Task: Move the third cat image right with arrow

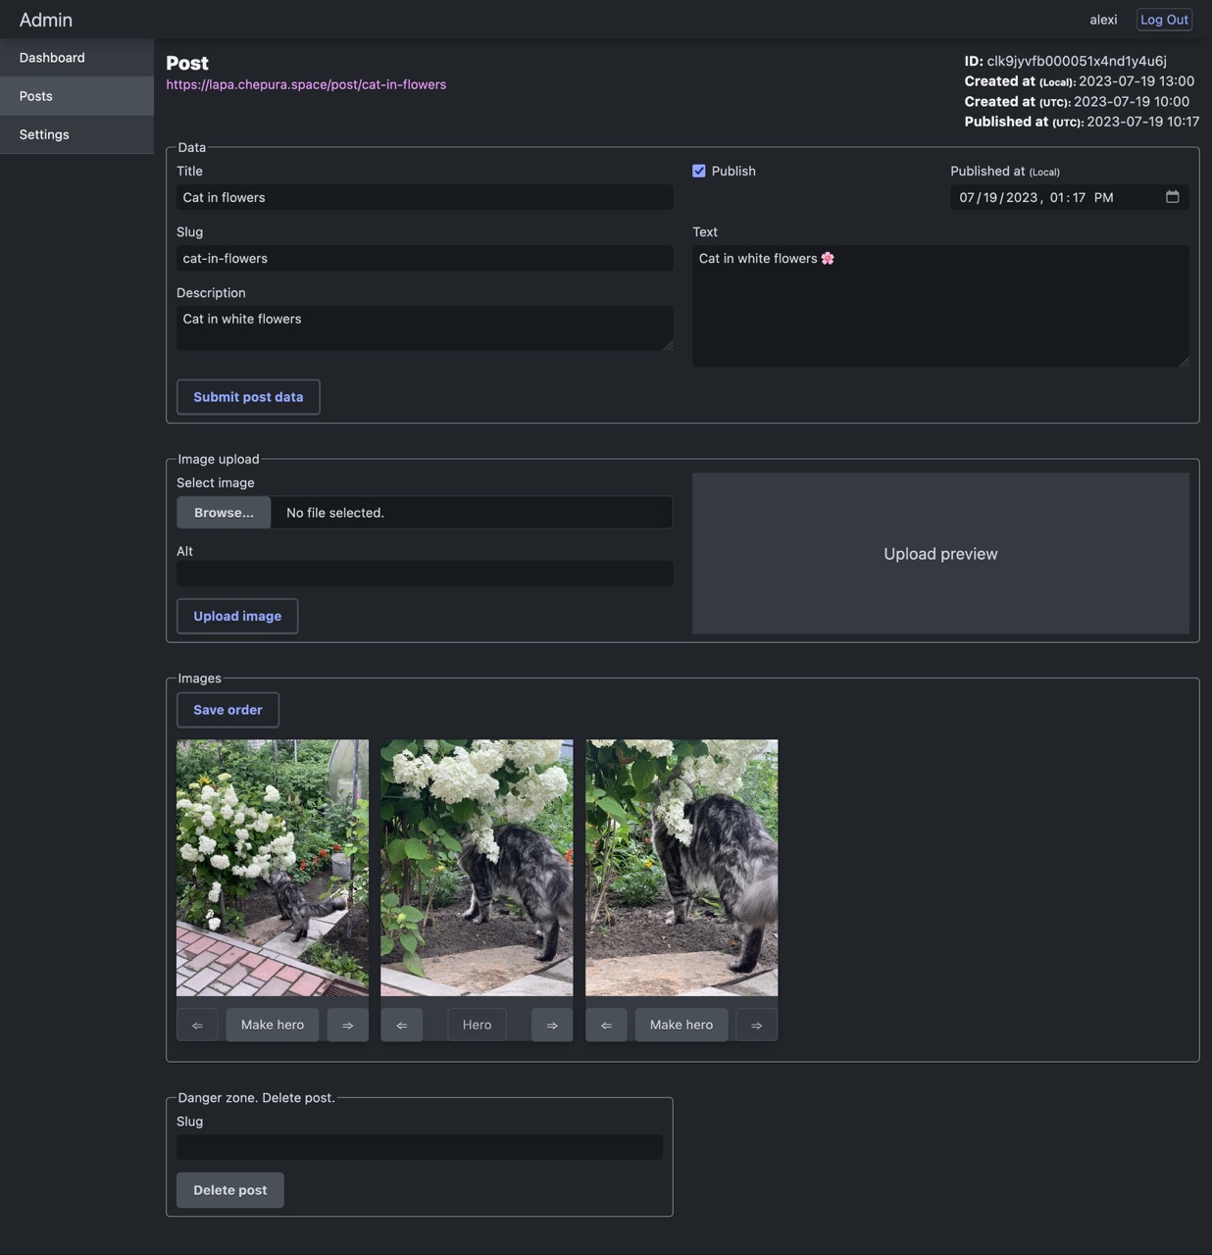Action: click(x=756, y=1024)
